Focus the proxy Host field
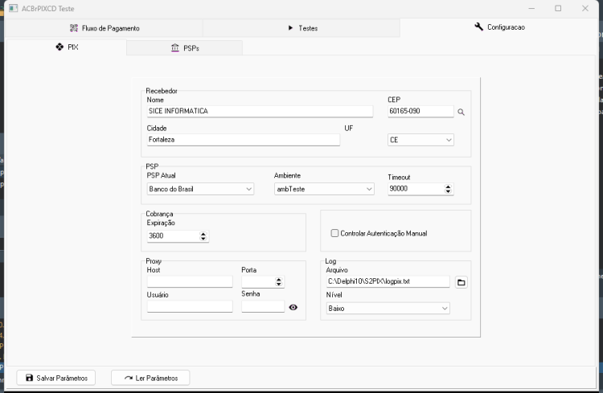The height and width of the screenshot is (393, 603). (190, 281)
